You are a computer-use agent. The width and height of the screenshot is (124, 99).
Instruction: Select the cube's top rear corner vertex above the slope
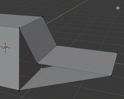pyautogui.click(x=43, y=17)
